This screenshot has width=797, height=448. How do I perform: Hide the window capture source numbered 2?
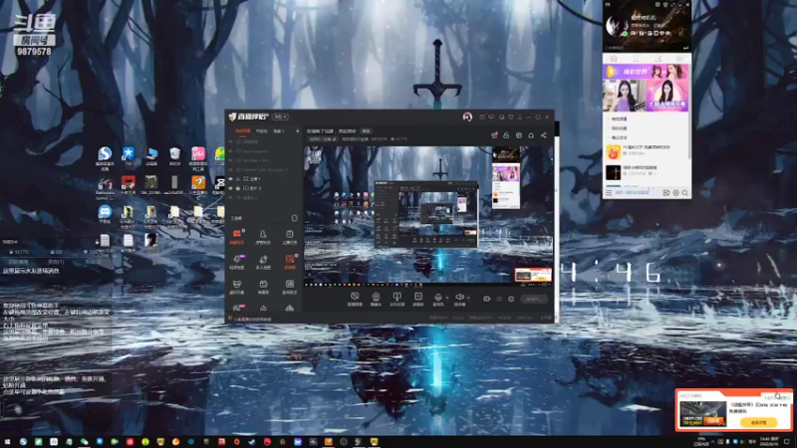(231, 188)
